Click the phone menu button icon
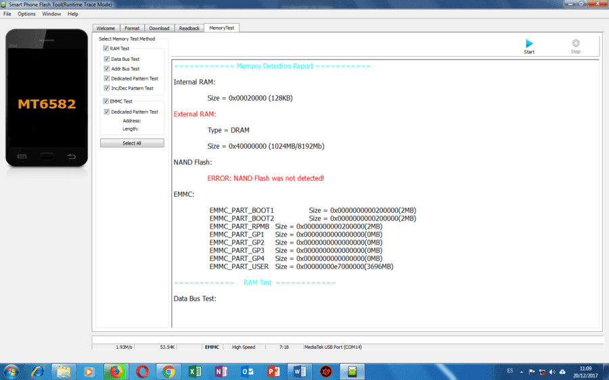The image size is (609, 380). (22, 156)
